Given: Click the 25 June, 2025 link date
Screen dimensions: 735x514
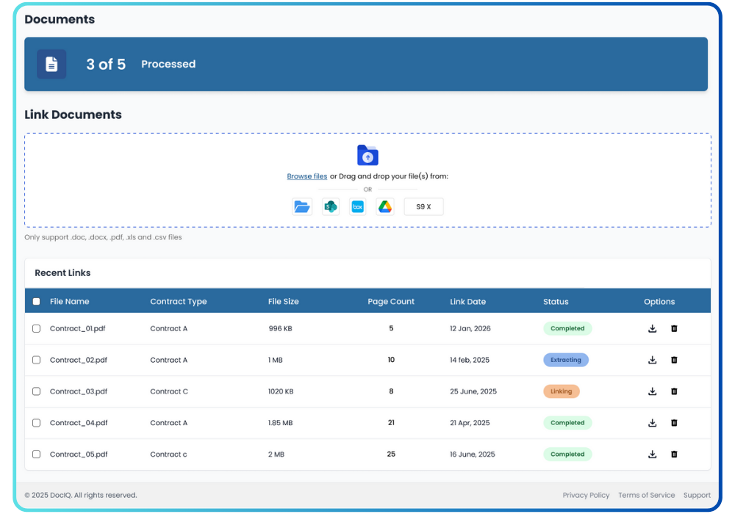Looking at the screenshot, I should coord(473,391).
